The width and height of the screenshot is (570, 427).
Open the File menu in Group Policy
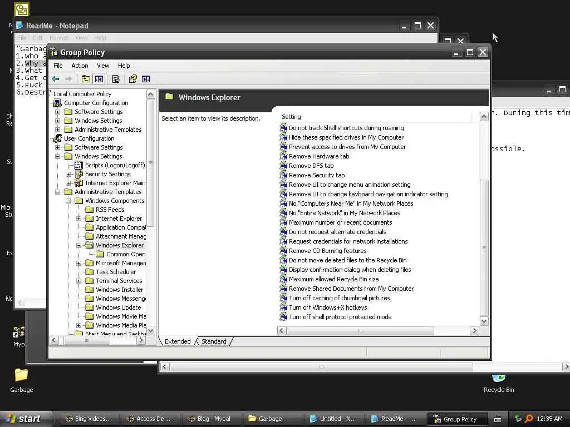[58, 66]
